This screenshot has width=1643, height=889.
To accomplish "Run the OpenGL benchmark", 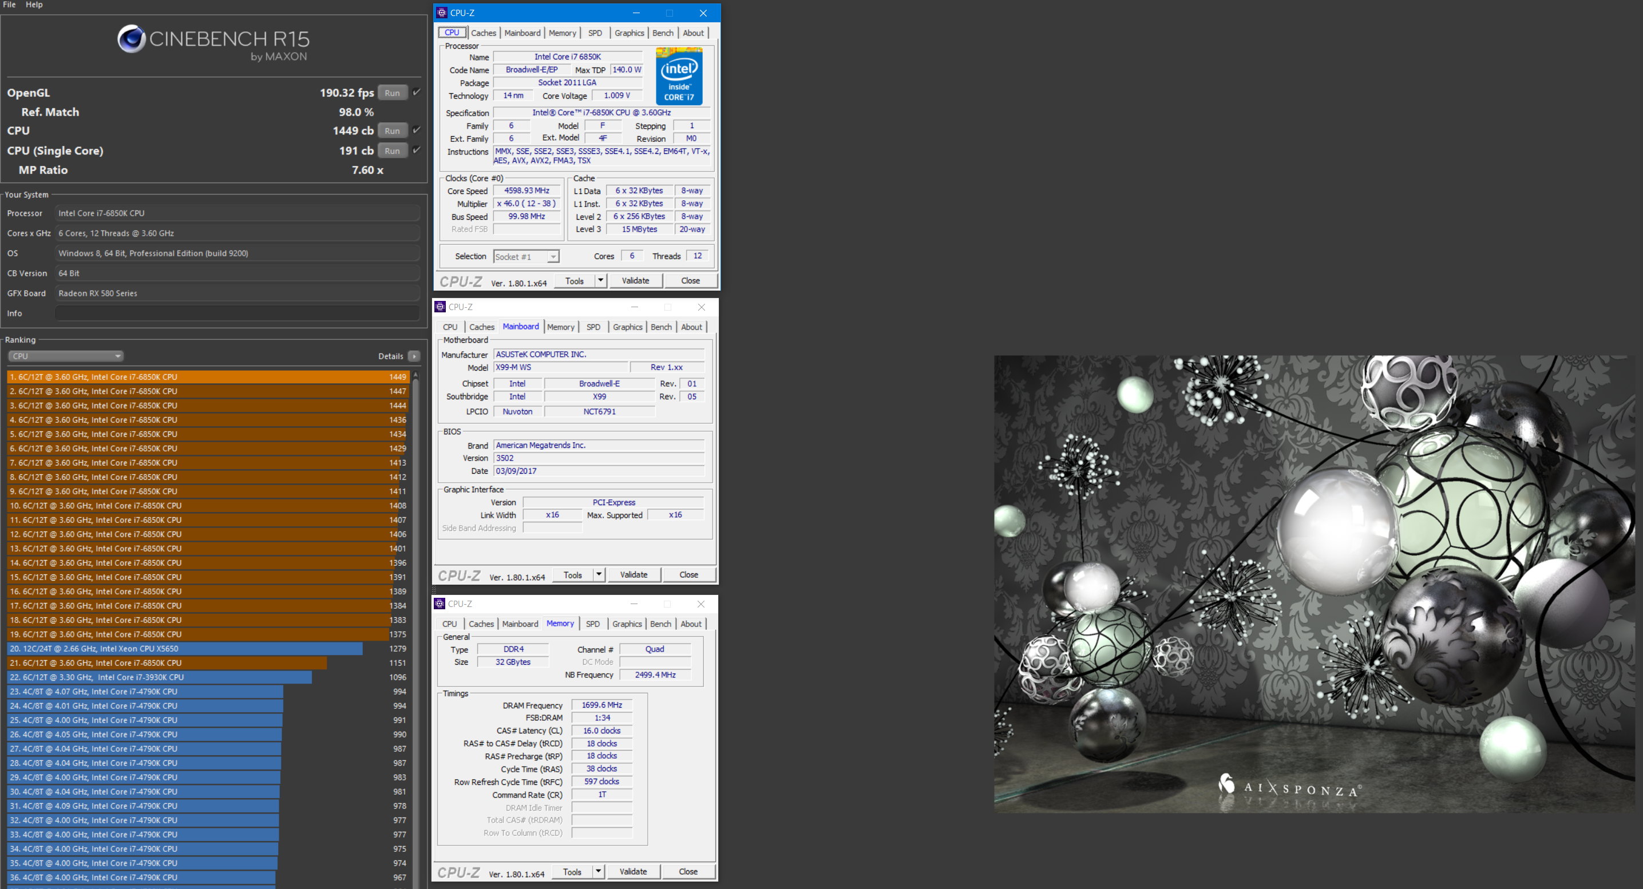I will coord(392,93).
